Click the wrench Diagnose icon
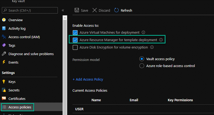The height and width of the screenshot is (115, 214). click(4, 54)
